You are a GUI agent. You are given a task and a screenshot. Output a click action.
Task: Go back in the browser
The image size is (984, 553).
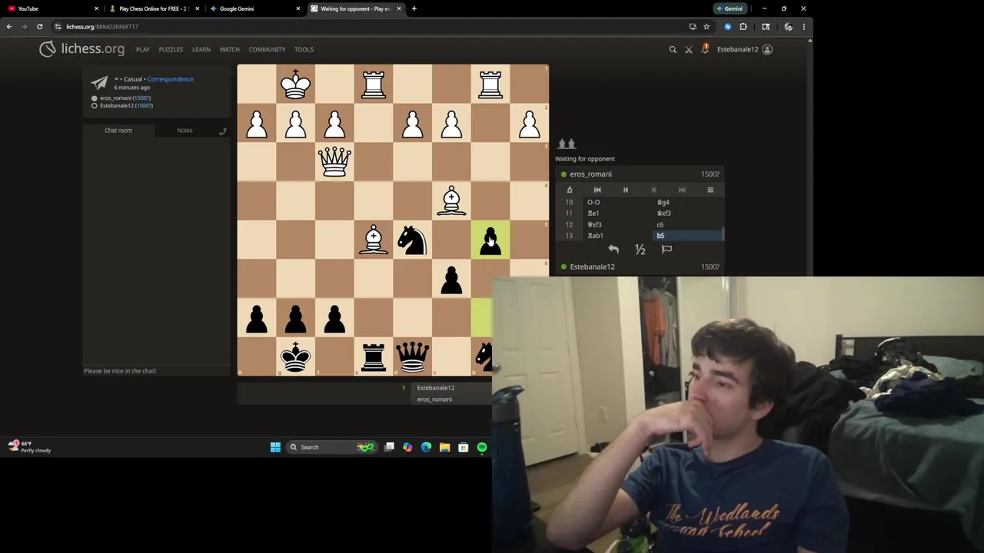pyautogui.click(x=9, y=26)
